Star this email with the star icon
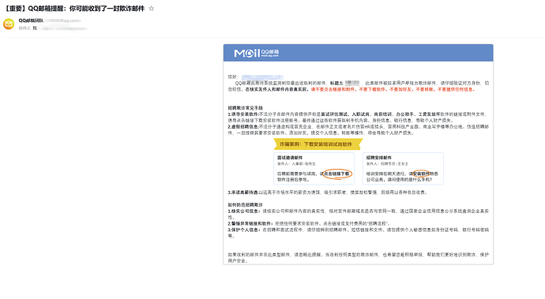The height and width of the screenshot is (299, 545). (x=151, y=9)
